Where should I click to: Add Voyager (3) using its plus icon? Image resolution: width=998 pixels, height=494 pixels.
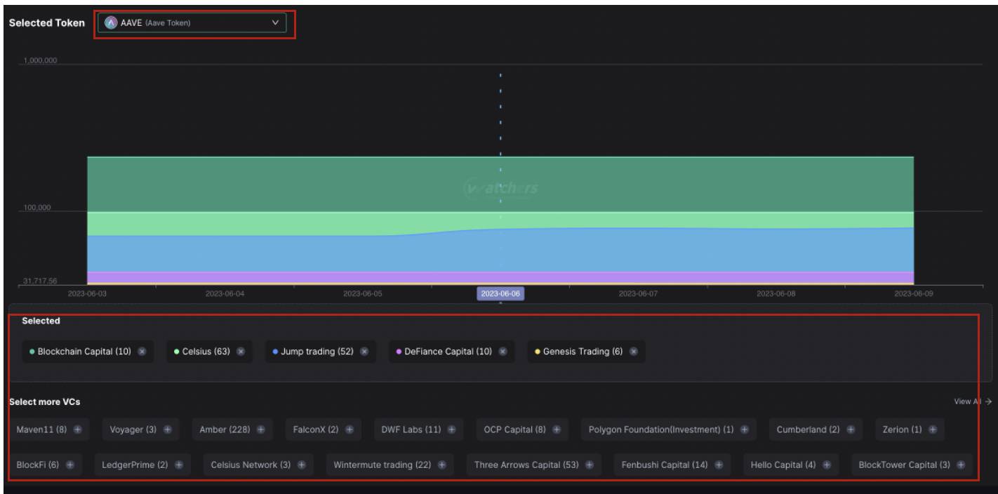[168, 429]
